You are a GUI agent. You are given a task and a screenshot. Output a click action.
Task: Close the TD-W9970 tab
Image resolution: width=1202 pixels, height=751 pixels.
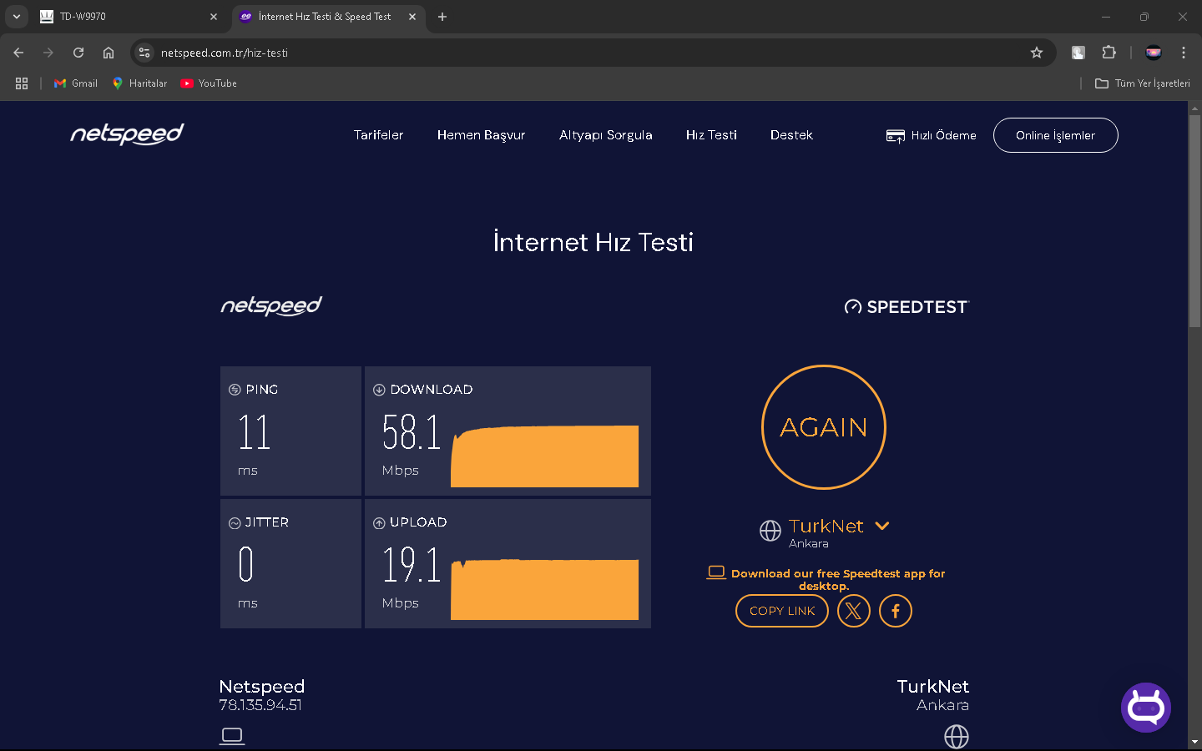point(214,17)
